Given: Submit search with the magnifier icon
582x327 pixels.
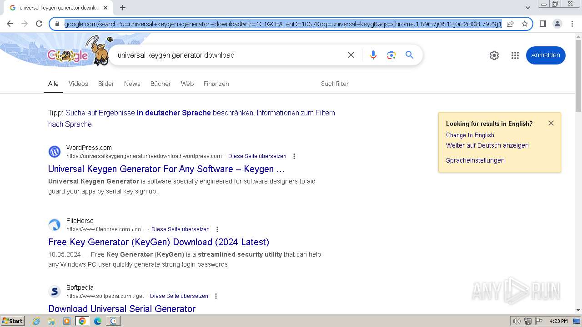Looking at the screenshot, I should (410, 55).
